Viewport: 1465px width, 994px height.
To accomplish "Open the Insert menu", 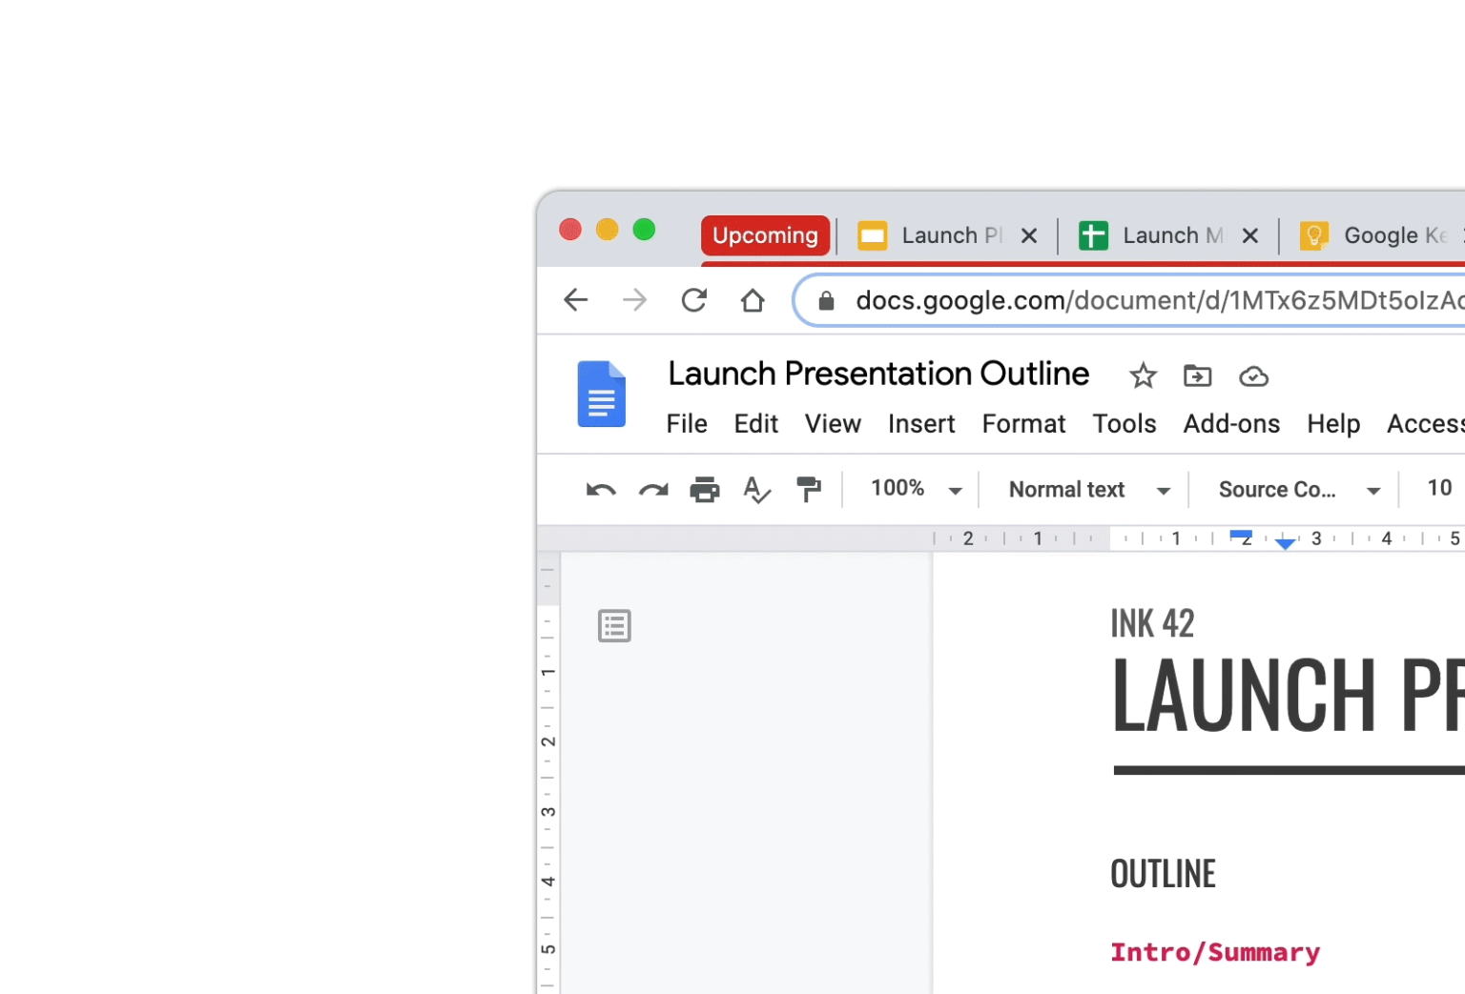I will (x=921, y=424).
